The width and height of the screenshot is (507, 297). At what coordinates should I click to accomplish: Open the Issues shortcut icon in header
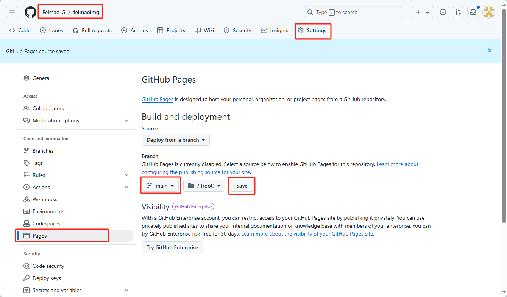[x=443, y=12]
